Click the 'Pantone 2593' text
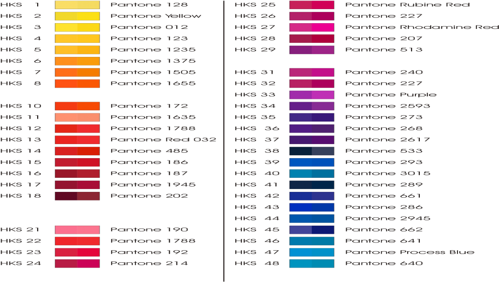The image size is (499, 282). tap(388, 106)
